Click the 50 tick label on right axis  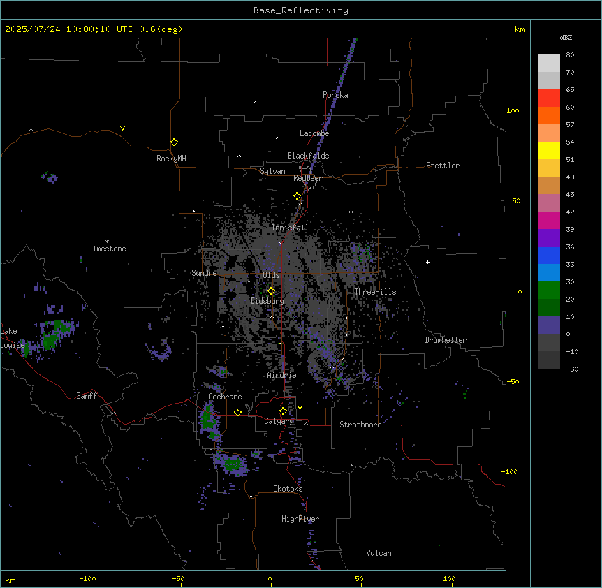[x=516, y=200]
